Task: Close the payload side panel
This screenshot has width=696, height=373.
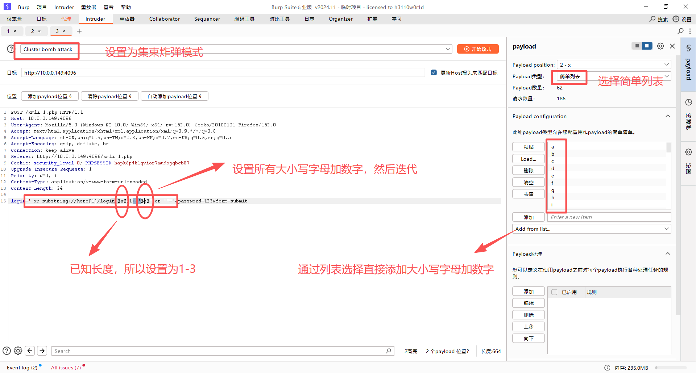Action: click(672, 46)
